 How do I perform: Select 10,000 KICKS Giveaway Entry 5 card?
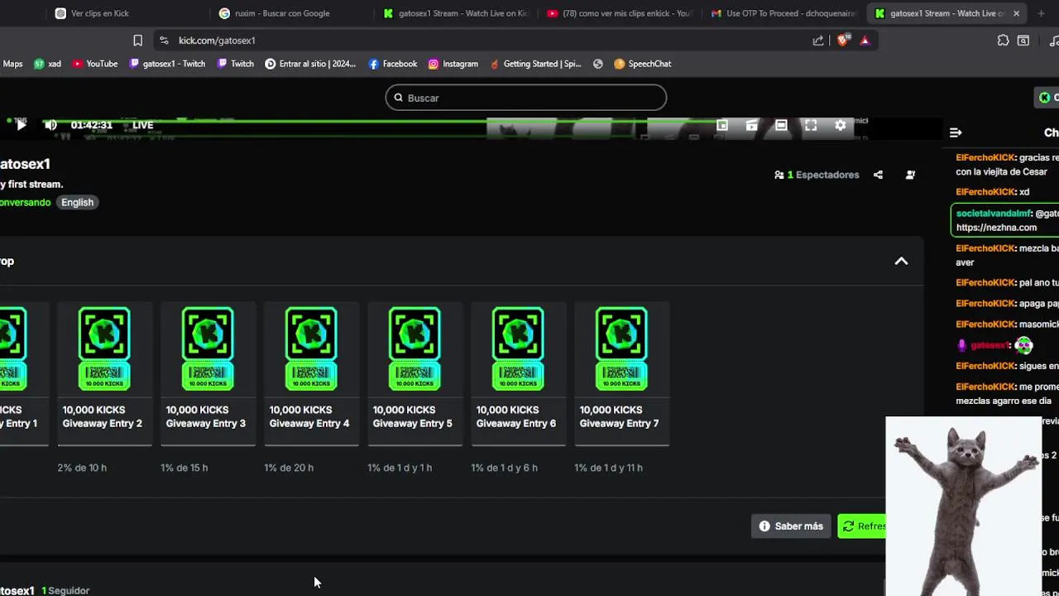click(414, 375)
